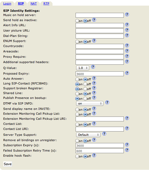
Task: Click the Proxy Require text field
Action: pos(100,57)
